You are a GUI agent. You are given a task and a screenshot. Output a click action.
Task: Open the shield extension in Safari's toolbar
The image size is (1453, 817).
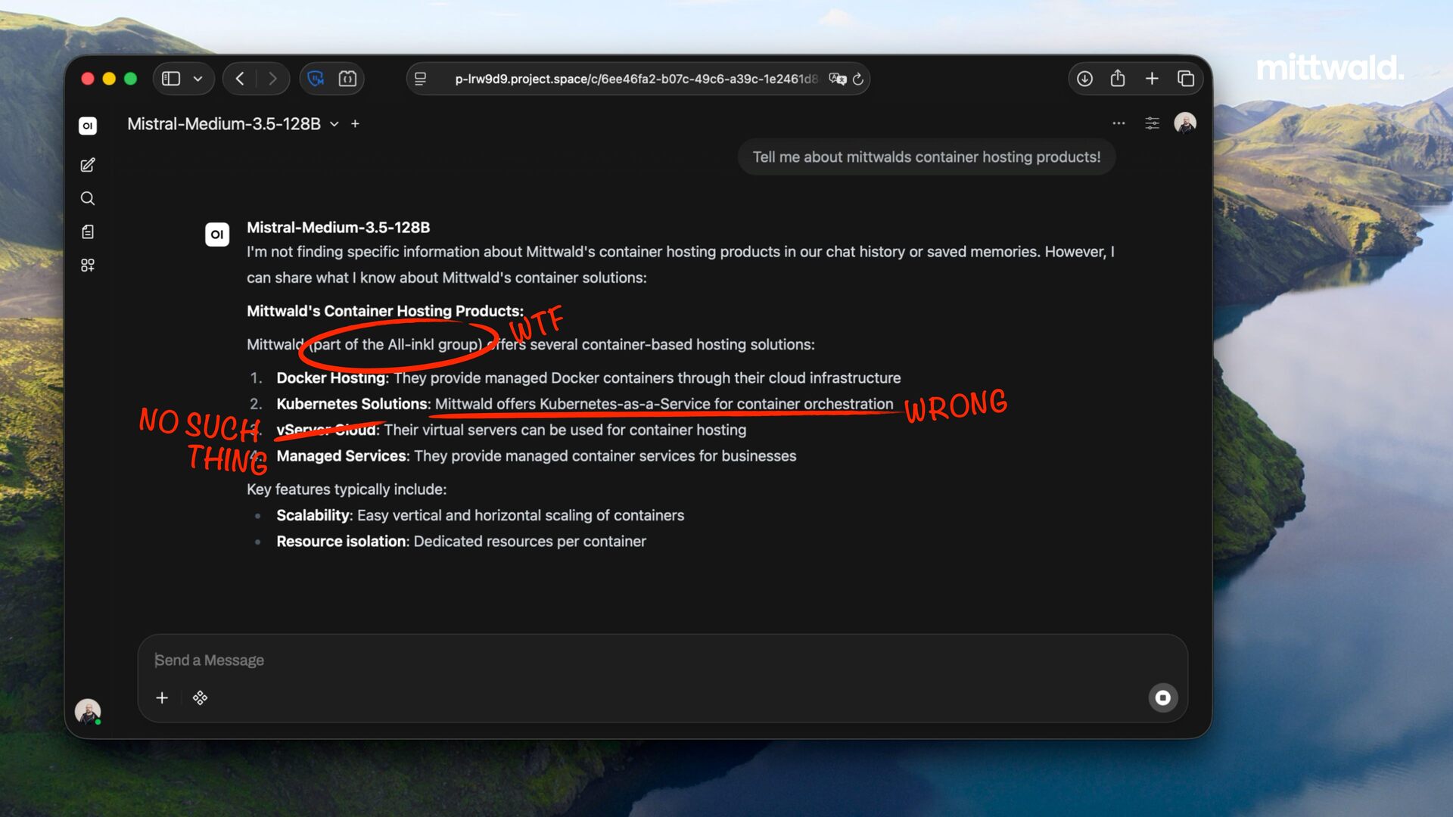(x=316, y=79)
